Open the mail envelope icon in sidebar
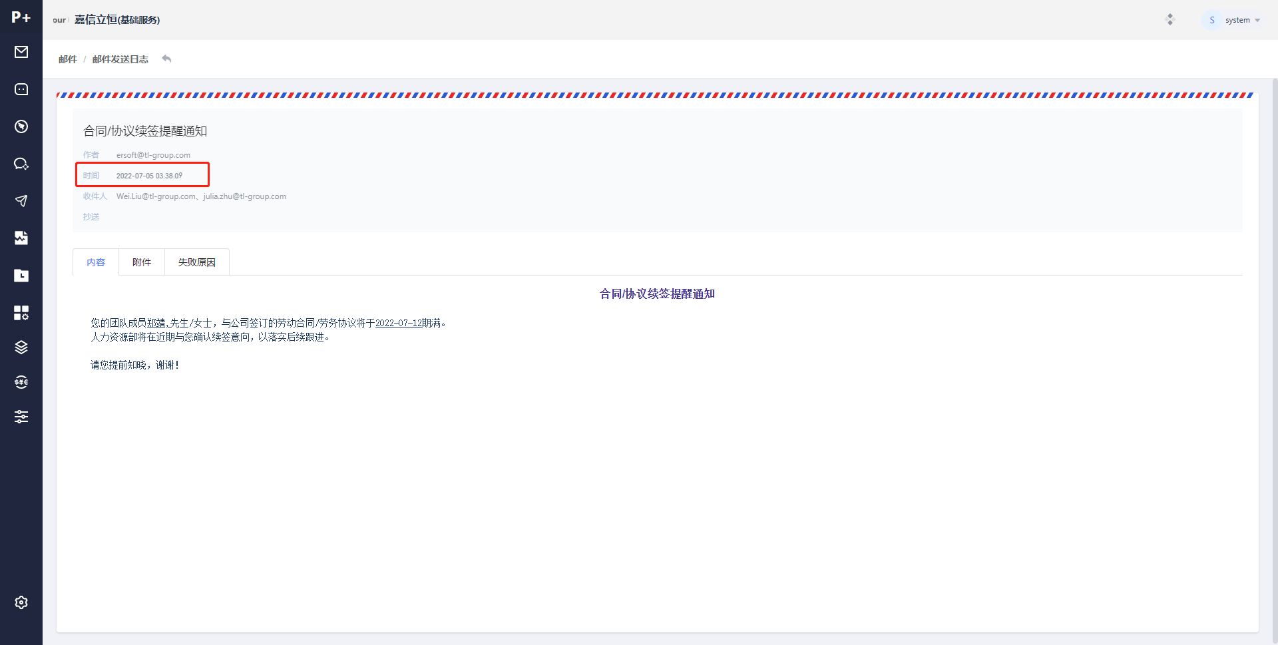 click(21, 52)
